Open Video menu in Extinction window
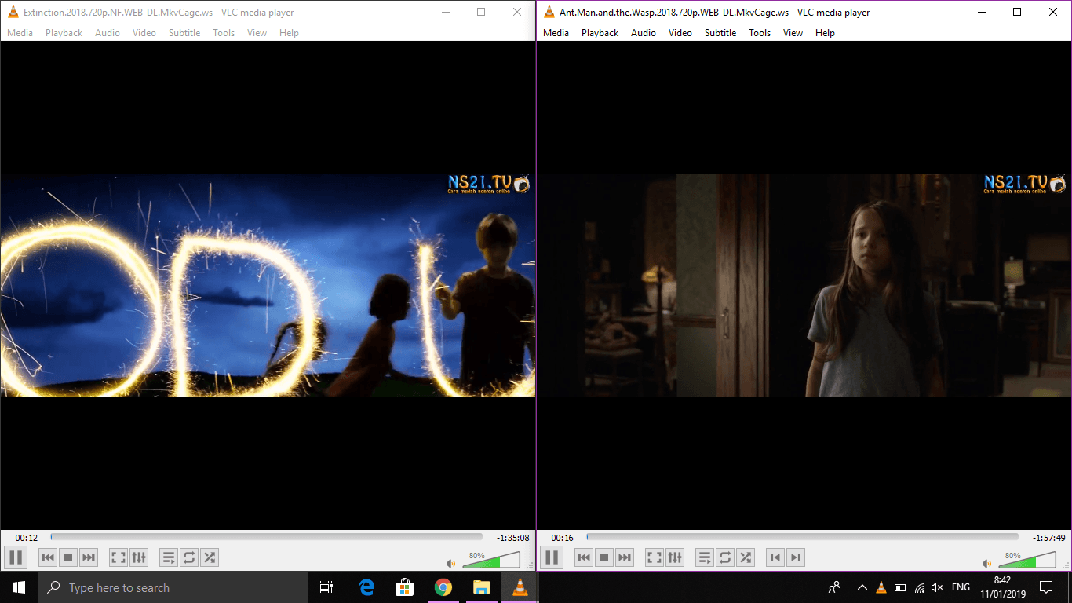Viewport: 1072px width, 603px height. click(x=144, y=33)
